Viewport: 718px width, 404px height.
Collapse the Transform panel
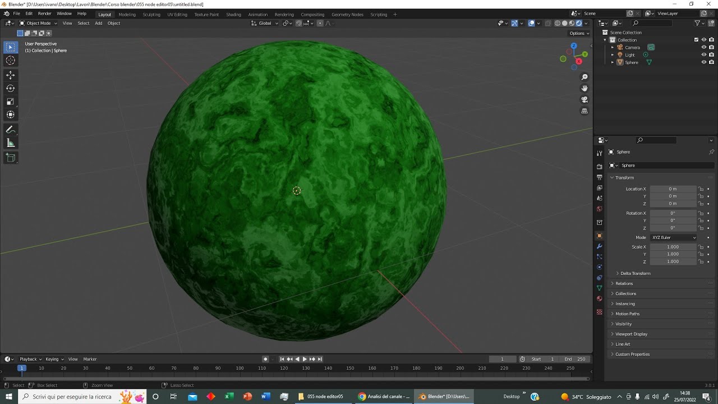[624, 177]
